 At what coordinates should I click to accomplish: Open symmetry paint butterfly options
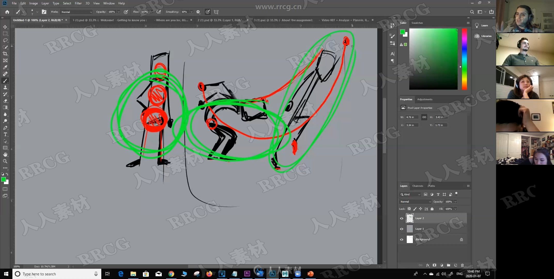[x=216, y=12]
